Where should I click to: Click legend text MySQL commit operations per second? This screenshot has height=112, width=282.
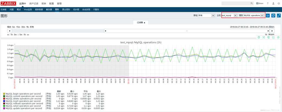[24, 96]
